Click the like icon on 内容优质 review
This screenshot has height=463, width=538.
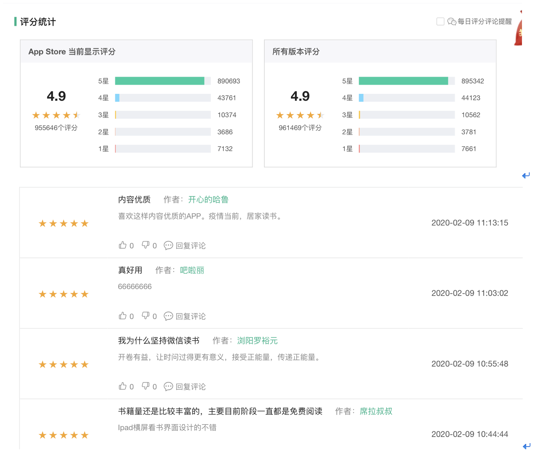[122, 245]
